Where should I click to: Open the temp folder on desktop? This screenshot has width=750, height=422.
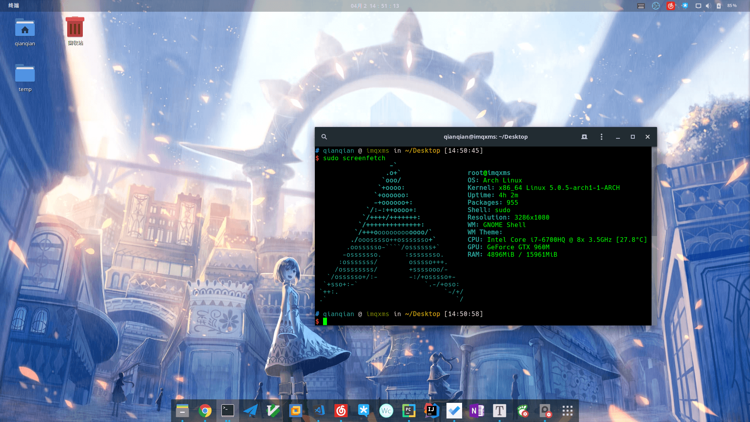25,78
